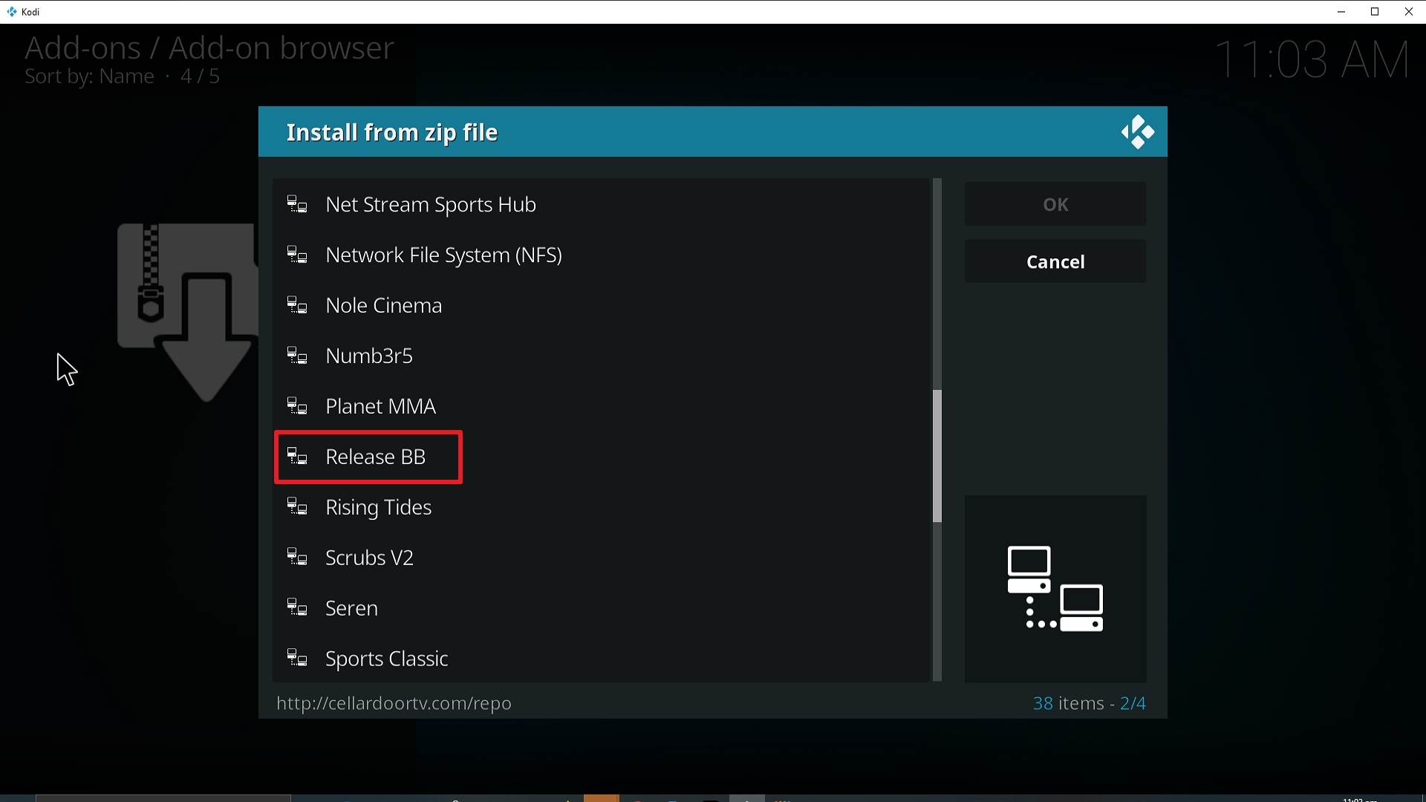Cancel the install from zip dialog
The image size is (1426, 802).
tap(1055, 261)
